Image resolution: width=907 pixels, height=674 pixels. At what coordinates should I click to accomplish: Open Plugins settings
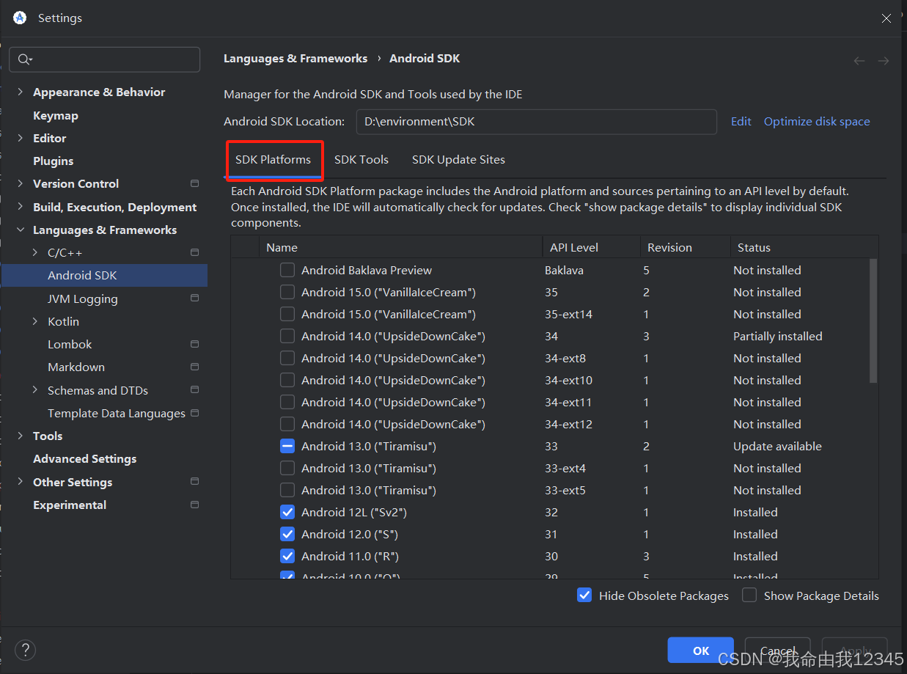54,161
